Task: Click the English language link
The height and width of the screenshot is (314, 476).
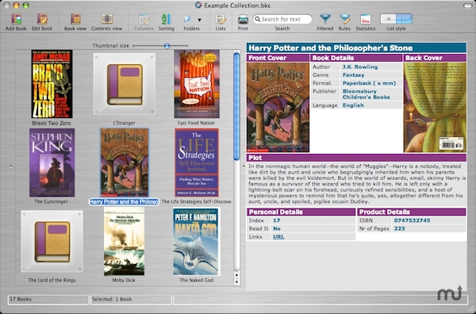Action: (353, 105)
